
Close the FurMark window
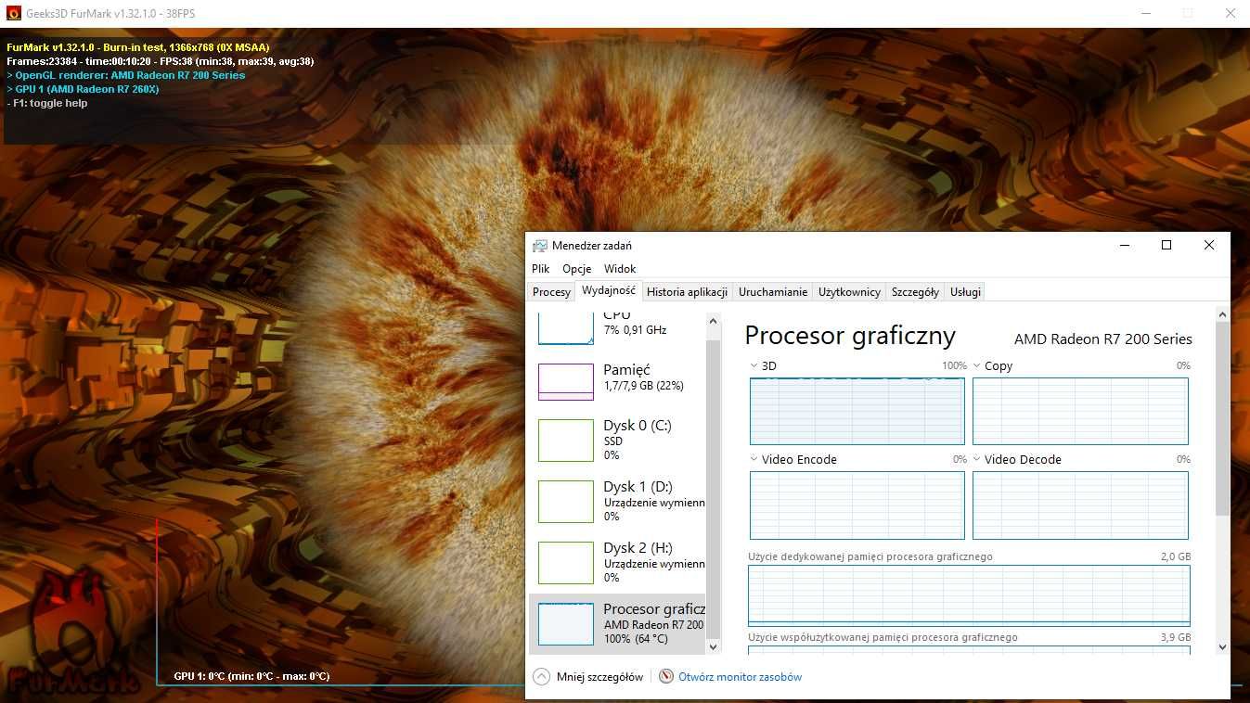click(x=1230, y=13)
